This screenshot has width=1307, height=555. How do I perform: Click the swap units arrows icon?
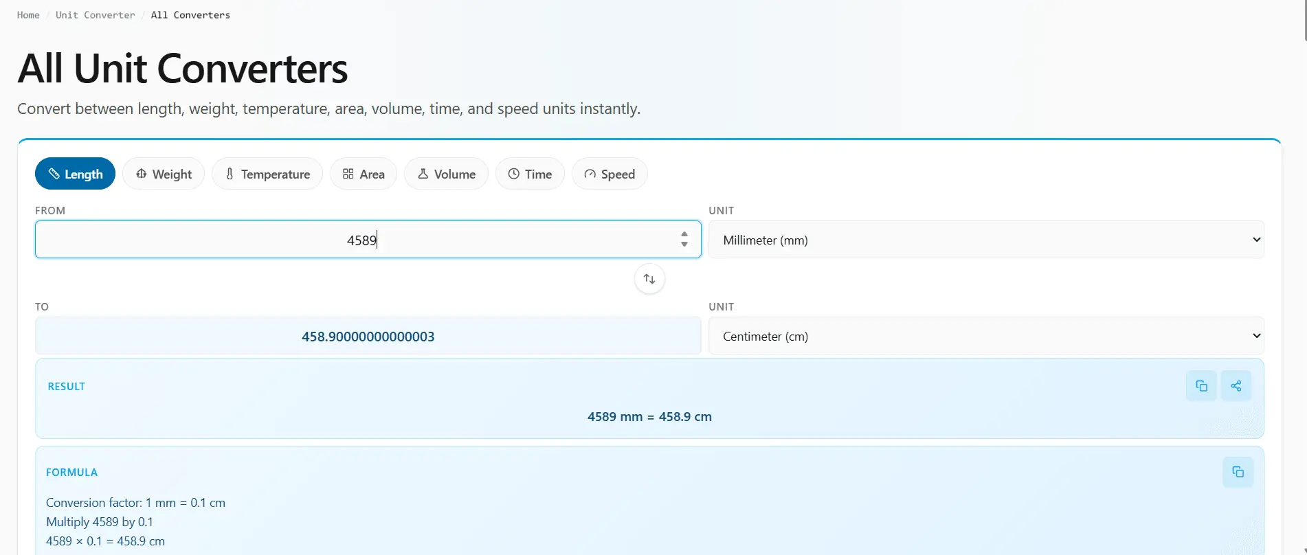pos(649,279)
